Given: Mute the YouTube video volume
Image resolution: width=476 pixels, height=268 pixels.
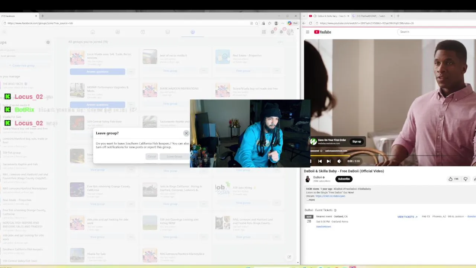Looking at the screenshot, I should pyautogui.click(x=339, y=161).
